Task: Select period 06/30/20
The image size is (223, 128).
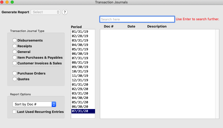Action: pos(83,106)
